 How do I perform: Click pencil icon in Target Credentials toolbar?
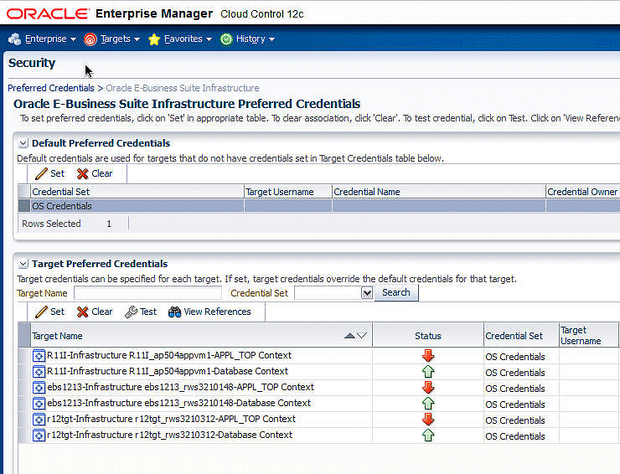(x=41, y=312)
